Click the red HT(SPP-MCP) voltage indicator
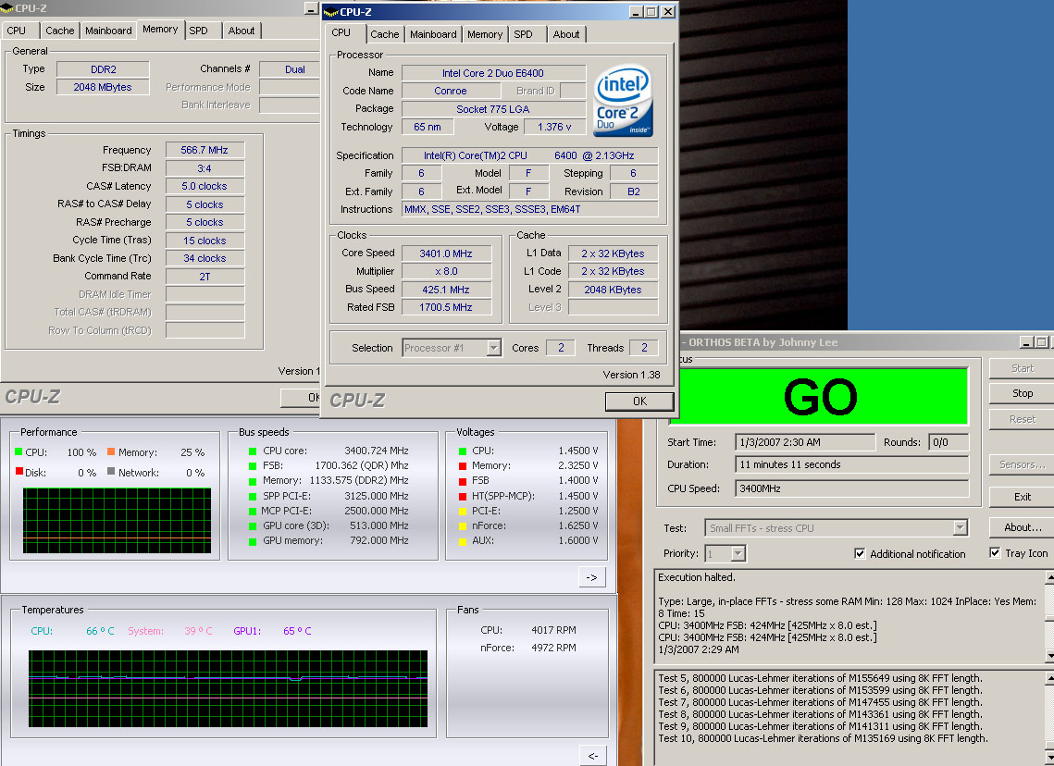Screen dimensions: 1054x766 (463, 497)
